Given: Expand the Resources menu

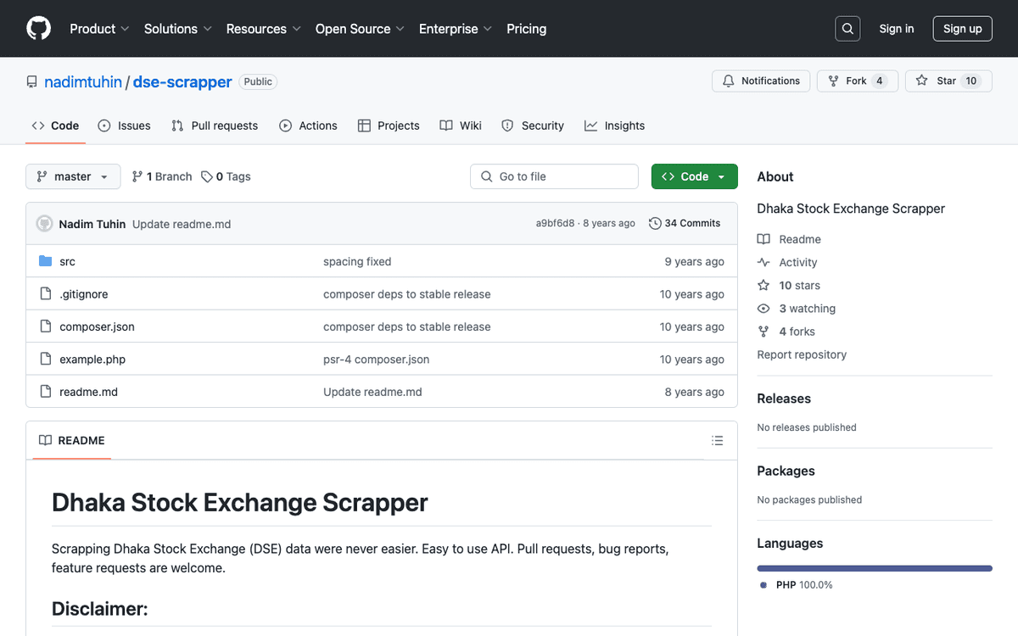Looking at the screenshot, I should coord(264,29).
